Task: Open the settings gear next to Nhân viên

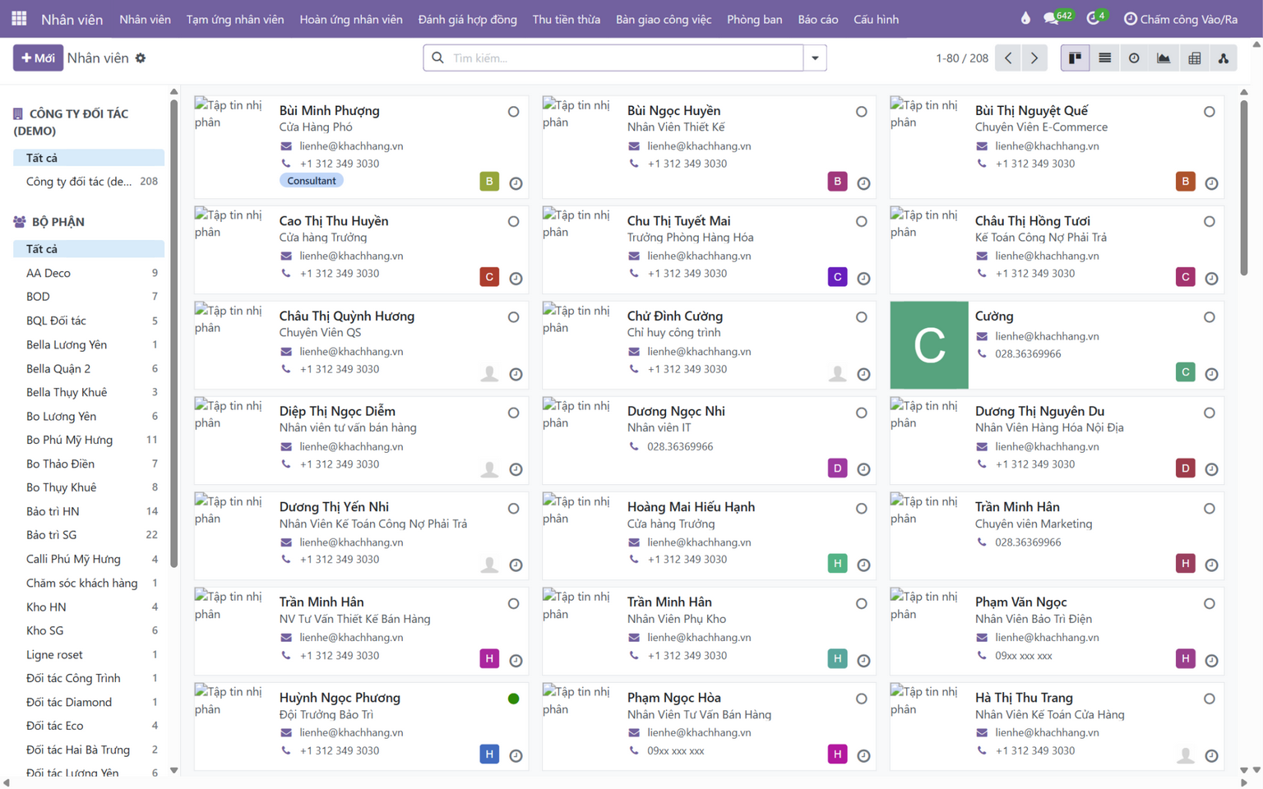Action: point(141,58)
